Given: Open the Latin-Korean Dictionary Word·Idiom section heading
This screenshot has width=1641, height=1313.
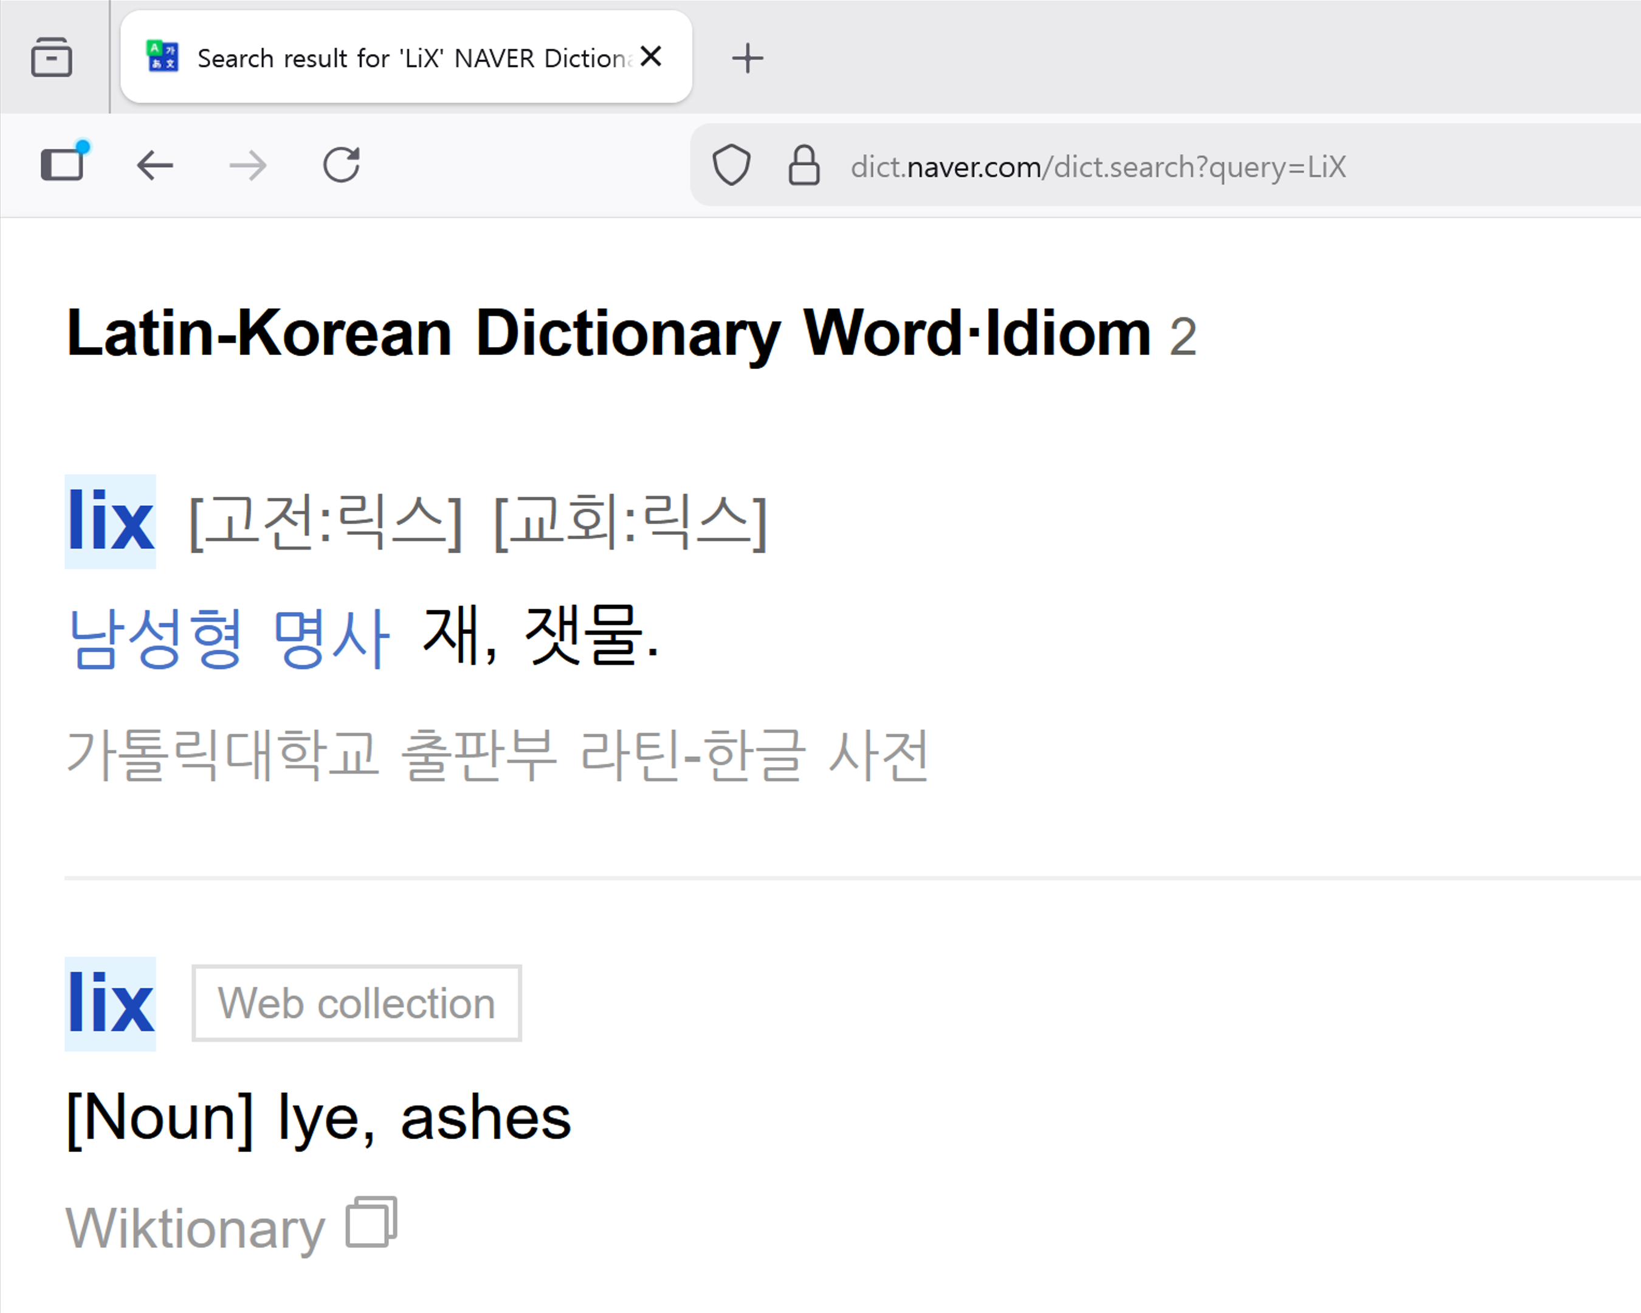Looking at the screenshot, I should (x=609, y=333).
